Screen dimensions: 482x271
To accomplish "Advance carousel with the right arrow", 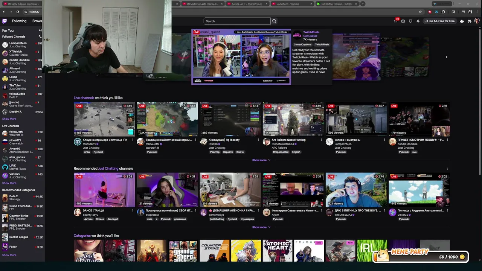I will (446, 57).
